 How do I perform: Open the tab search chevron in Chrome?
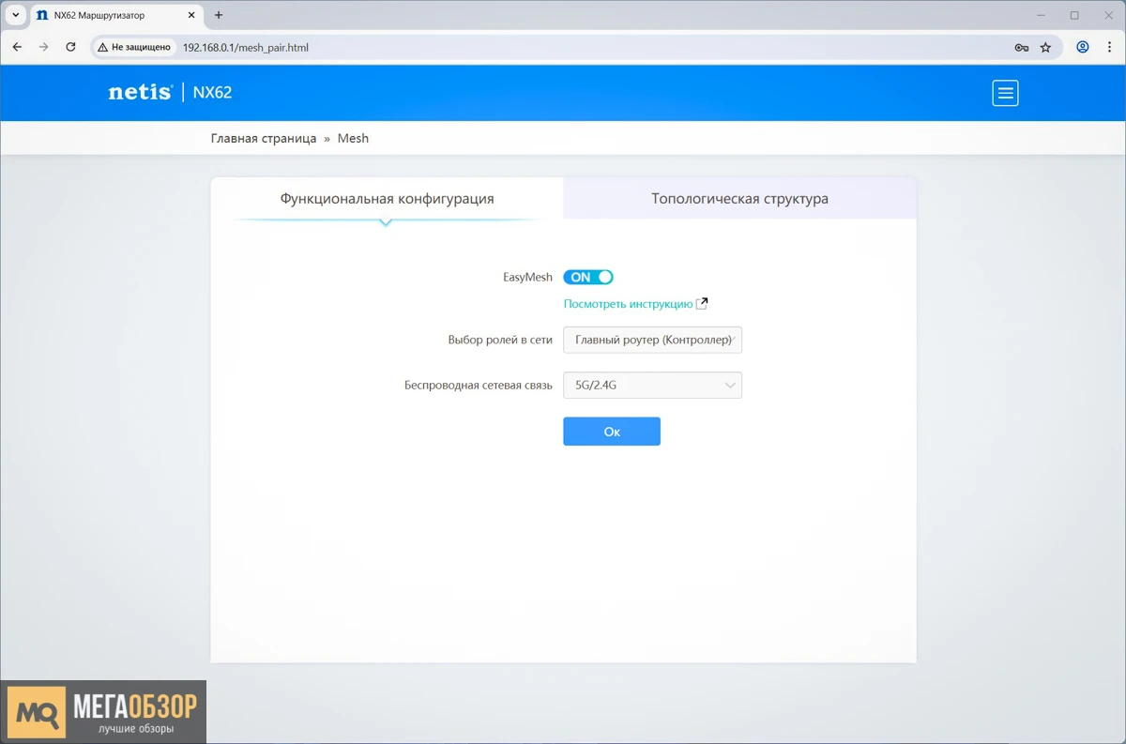pyautogui.click(x=15, y=15)
